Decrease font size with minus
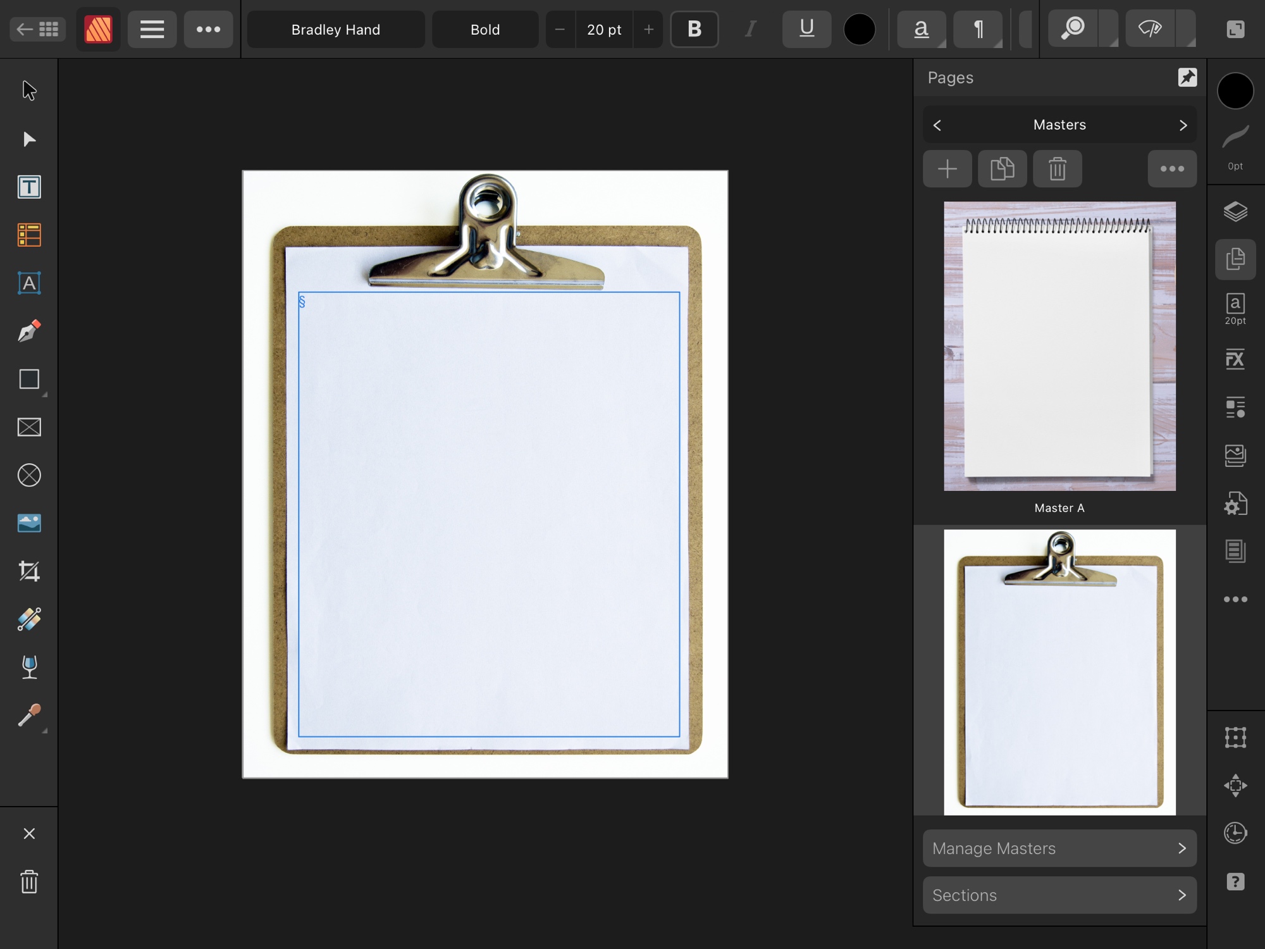Image resolution: width=1265 pixels, height=949 pixels. click(560, 29)
